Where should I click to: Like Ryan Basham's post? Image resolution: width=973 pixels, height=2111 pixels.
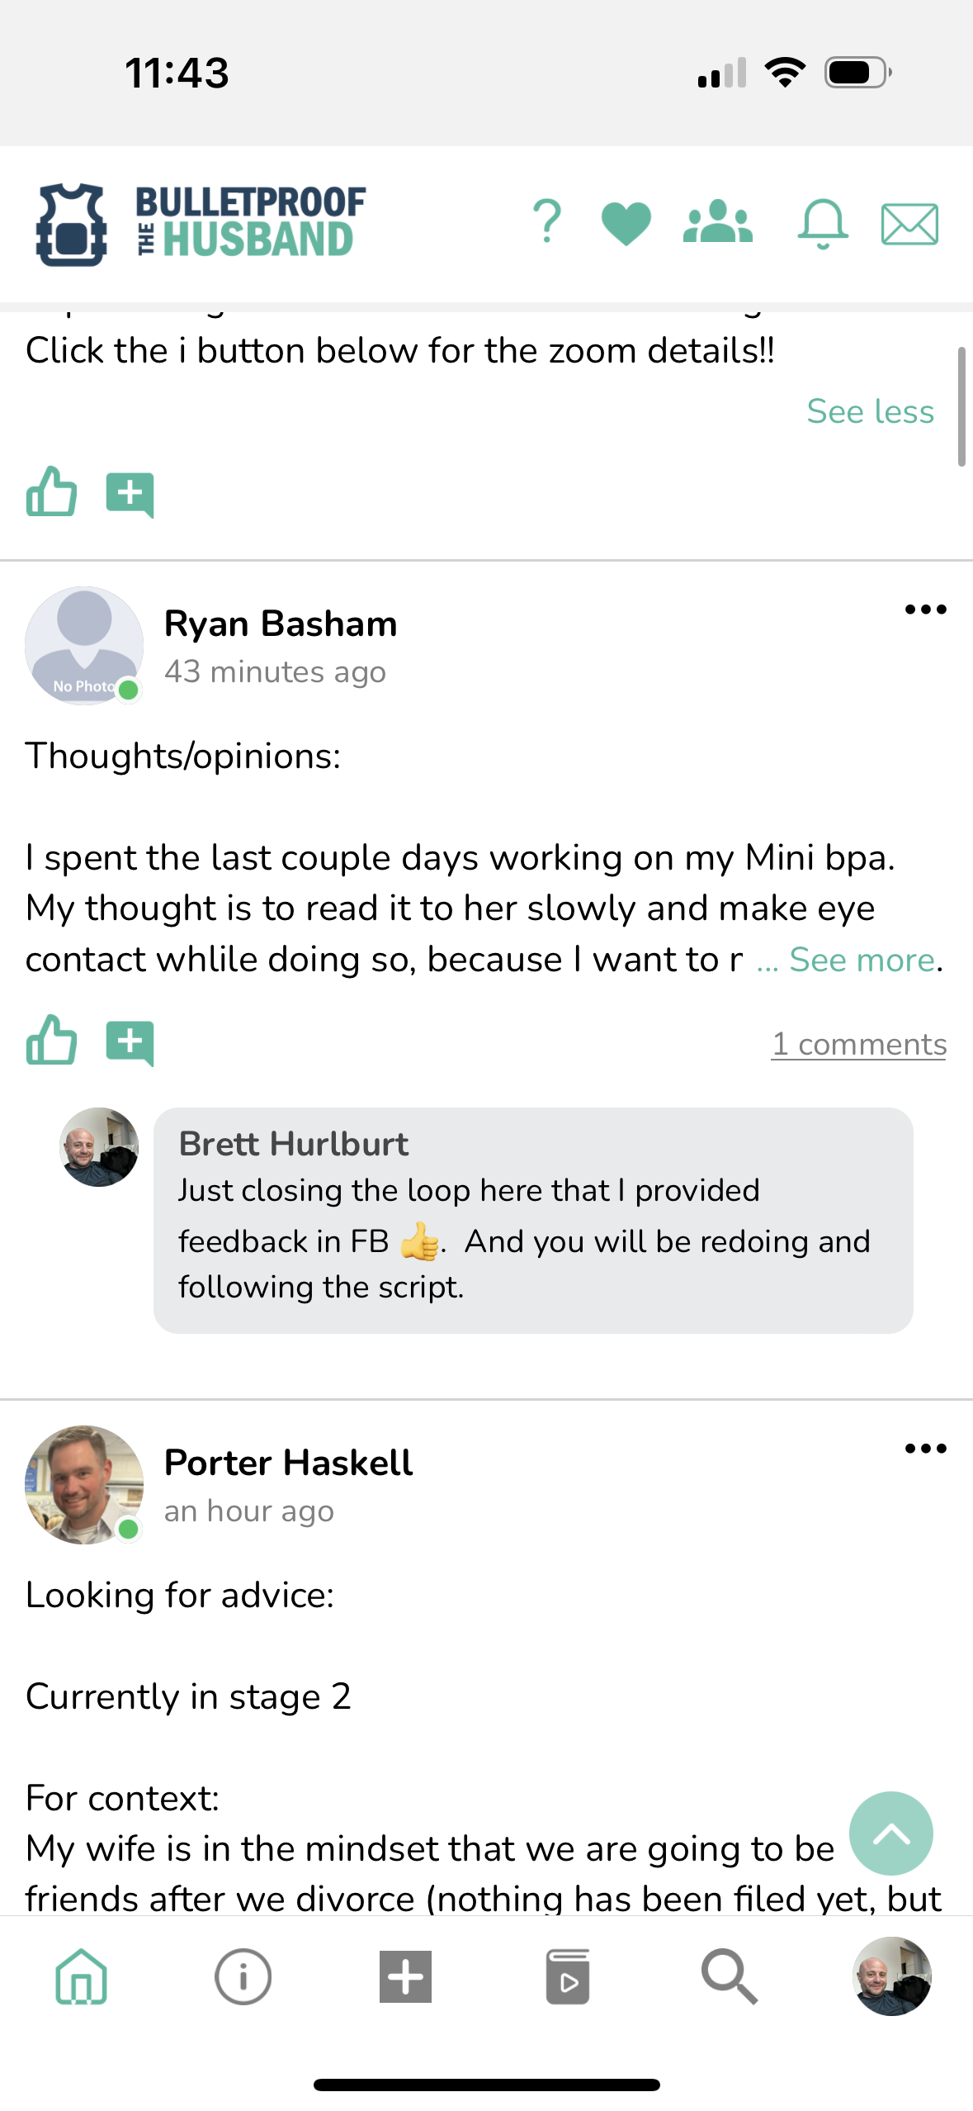point(51,1041)
